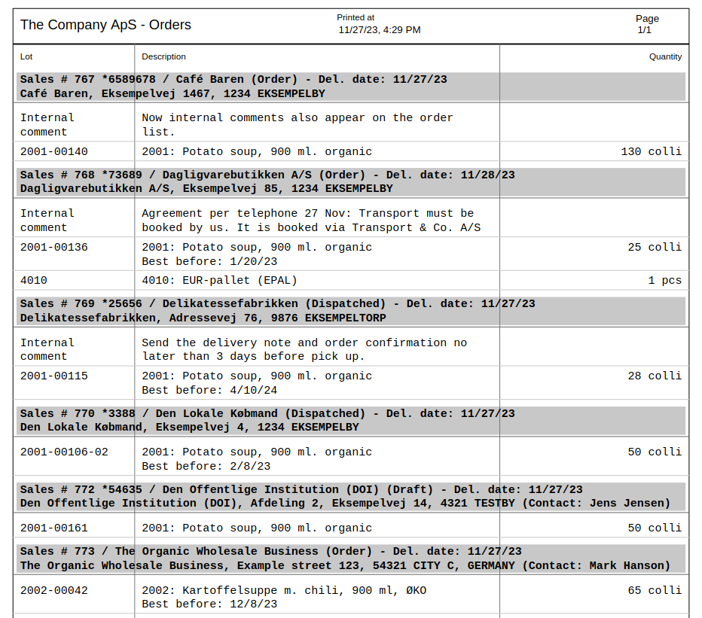The image size is (702, 618).
Task: Select the Quantity column header
Action: (666, 56)
